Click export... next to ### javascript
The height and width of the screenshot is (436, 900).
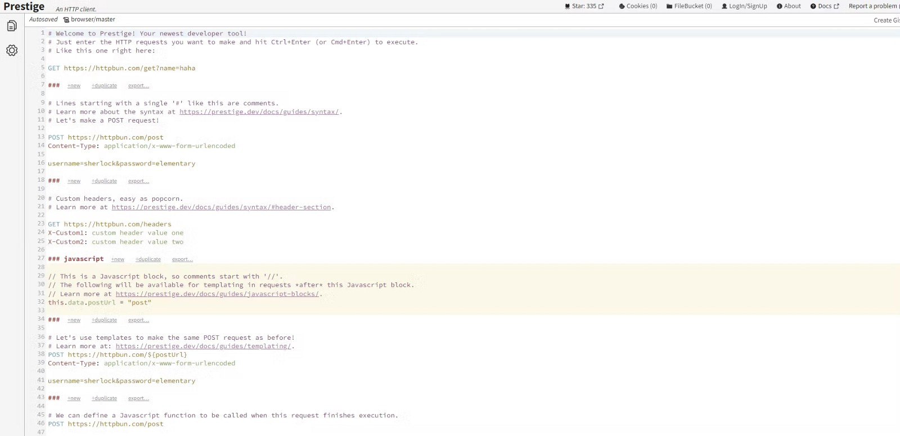(x=182, y=259)
